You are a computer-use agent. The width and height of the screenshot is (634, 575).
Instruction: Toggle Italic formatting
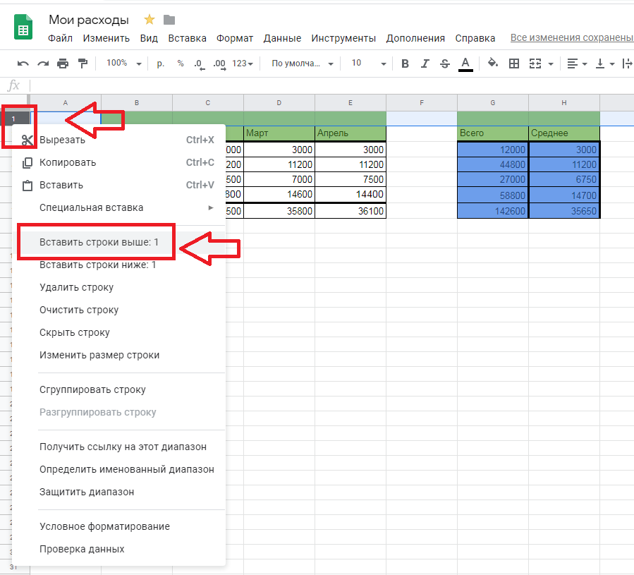pos(425,63)
